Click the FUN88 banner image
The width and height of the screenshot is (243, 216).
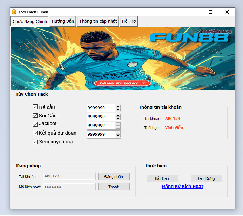(x=122, y=59)
